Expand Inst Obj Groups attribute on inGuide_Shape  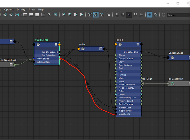point(57,52)
